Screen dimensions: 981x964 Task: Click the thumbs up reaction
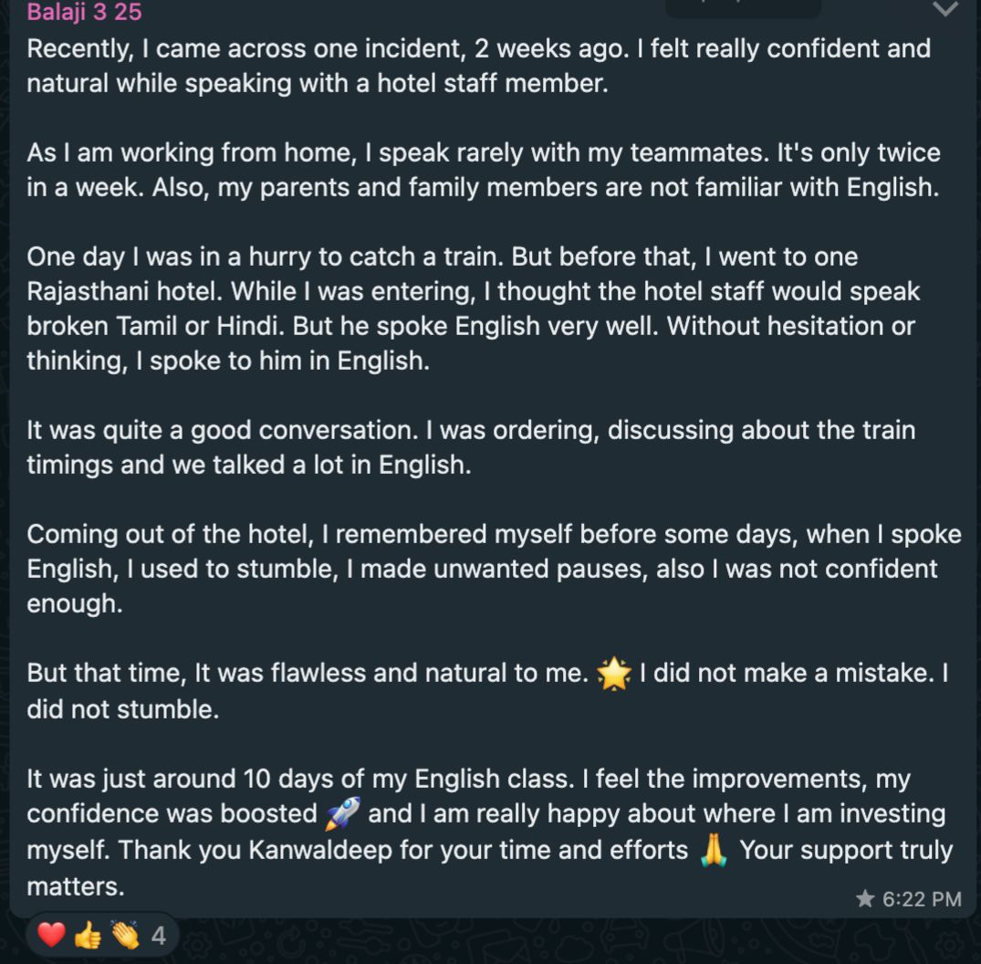click(88, 935)
